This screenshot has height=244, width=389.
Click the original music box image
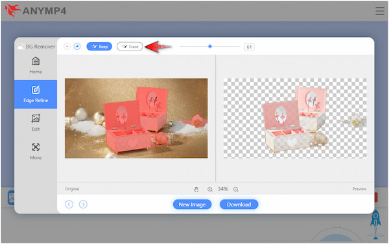pyautogui.click(x=136, y=118)
